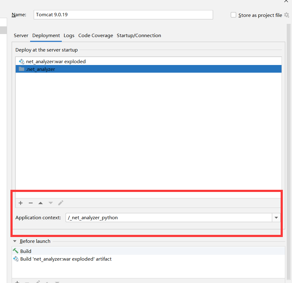Edit deployment with pencil icon

tap(61, 203)
